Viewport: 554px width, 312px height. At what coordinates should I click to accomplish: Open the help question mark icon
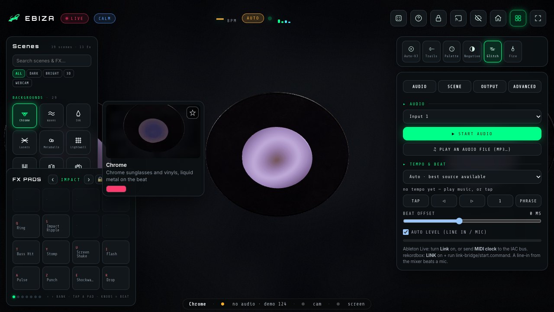(x=419, y=18)
